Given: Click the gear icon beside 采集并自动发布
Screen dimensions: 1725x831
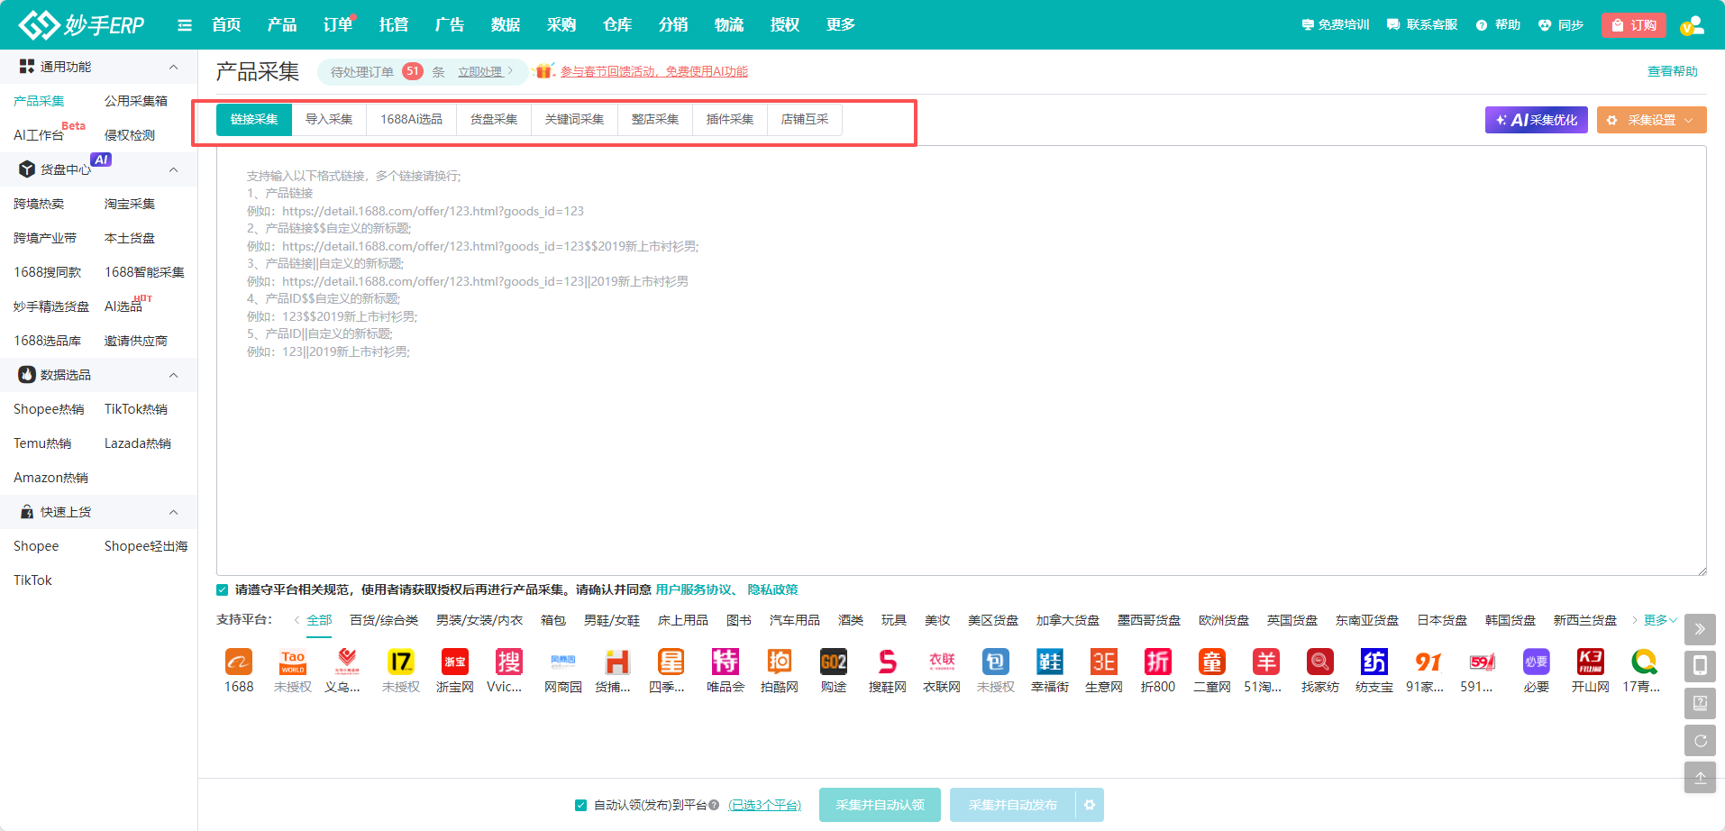Looking at the screenshot, I should click(1090, 805).
